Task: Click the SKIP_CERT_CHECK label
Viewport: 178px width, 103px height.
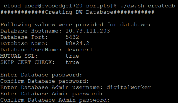Action: point(27,62)
